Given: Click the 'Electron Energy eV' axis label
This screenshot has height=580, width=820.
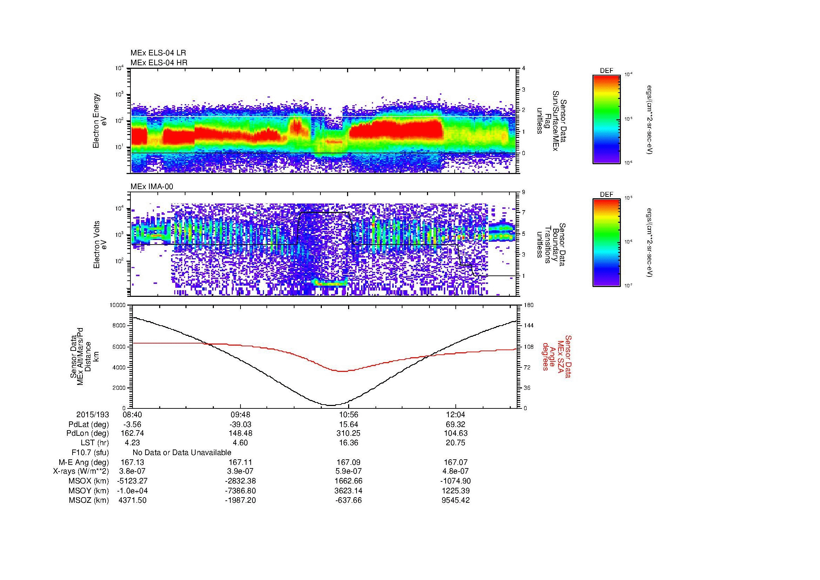Looking at the screenshot, I should pyautogui.click(x=100, y=121).
